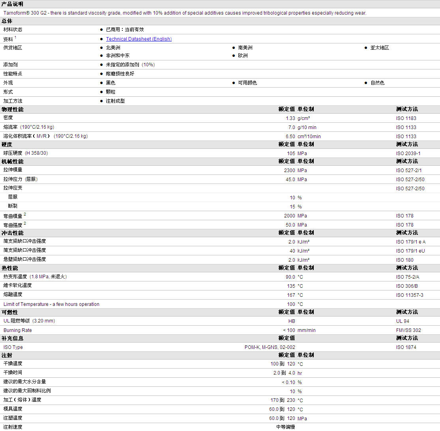Viewport: 440px width, 431px height.
Task: Click the 球压硬度 (H 358/30) row label
Action: pos(26,153)
